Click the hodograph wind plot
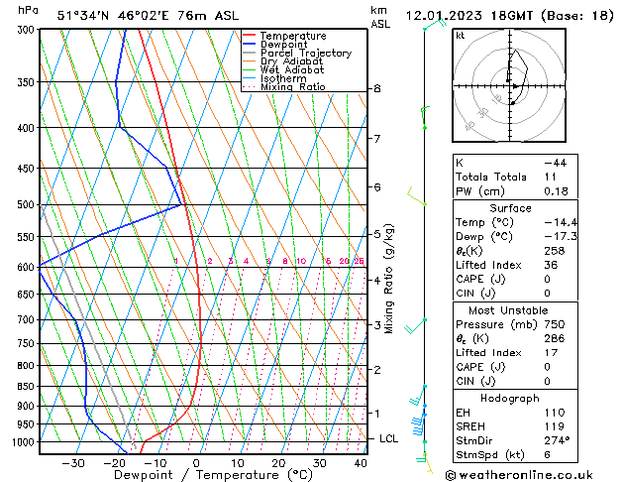This screenshot has width=623, height=482. coord(509,85)
